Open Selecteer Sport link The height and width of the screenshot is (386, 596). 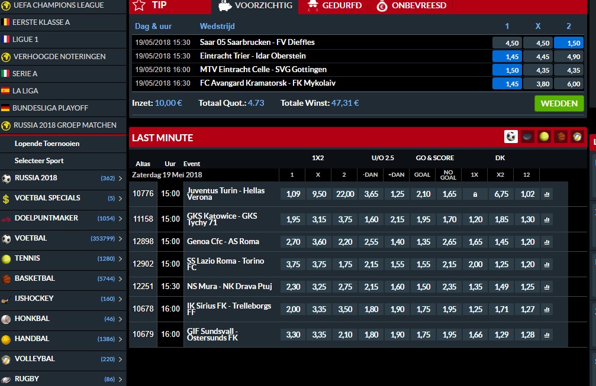pos(39,161)
